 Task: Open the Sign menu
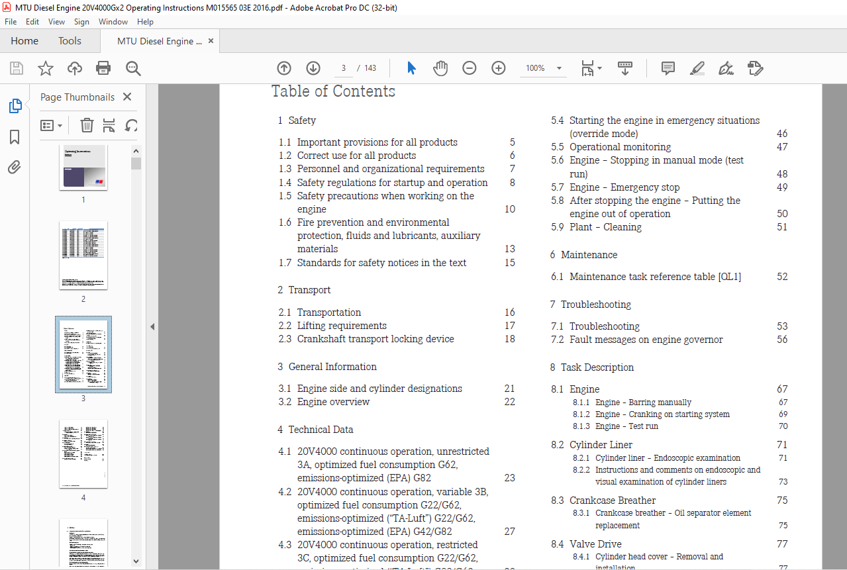81,22
